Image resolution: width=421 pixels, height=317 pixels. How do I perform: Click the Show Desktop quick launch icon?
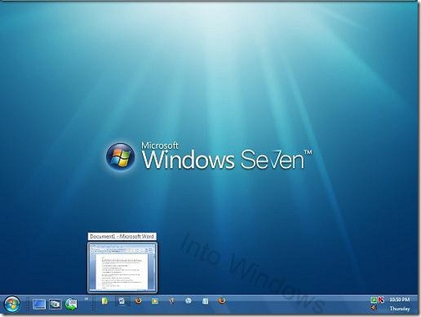[x=39, y=304]
